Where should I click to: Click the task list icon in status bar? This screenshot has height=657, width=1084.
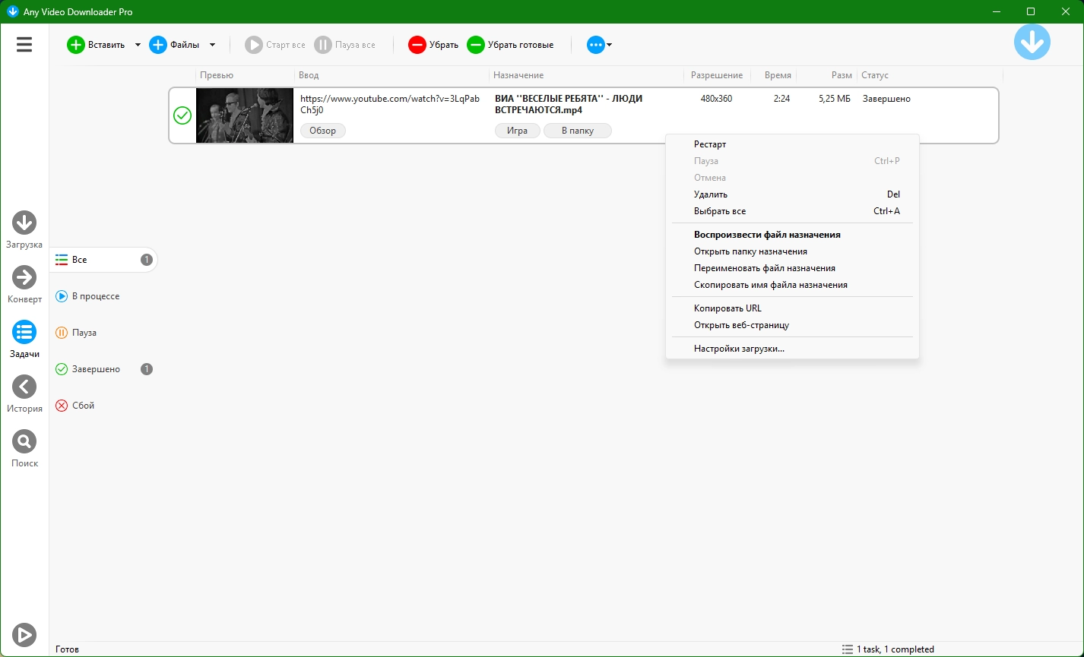point(847,649)
